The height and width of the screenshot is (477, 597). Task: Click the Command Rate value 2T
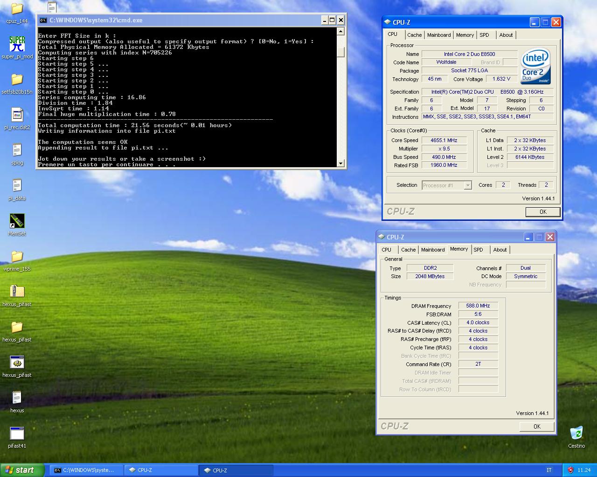click(x=478, y=364)
